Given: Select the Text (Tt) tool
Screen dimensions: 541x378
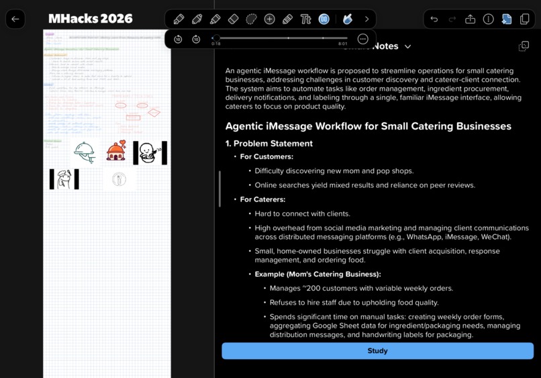Looking at the screenshot, I should click(305, 19).
